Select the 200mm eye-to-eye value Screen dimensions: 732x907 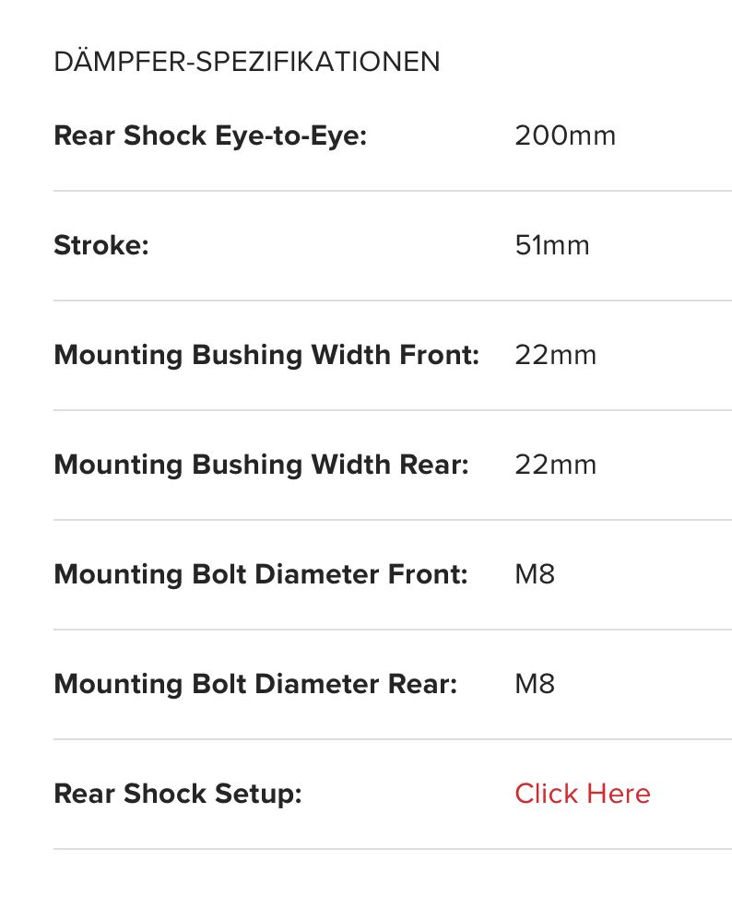pyautogui.click(x=564, y=136)
